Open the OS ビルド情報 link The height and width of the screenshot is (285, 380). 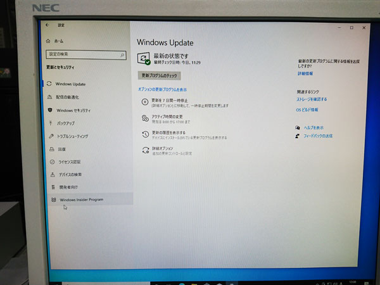click(x=307, y=110)
